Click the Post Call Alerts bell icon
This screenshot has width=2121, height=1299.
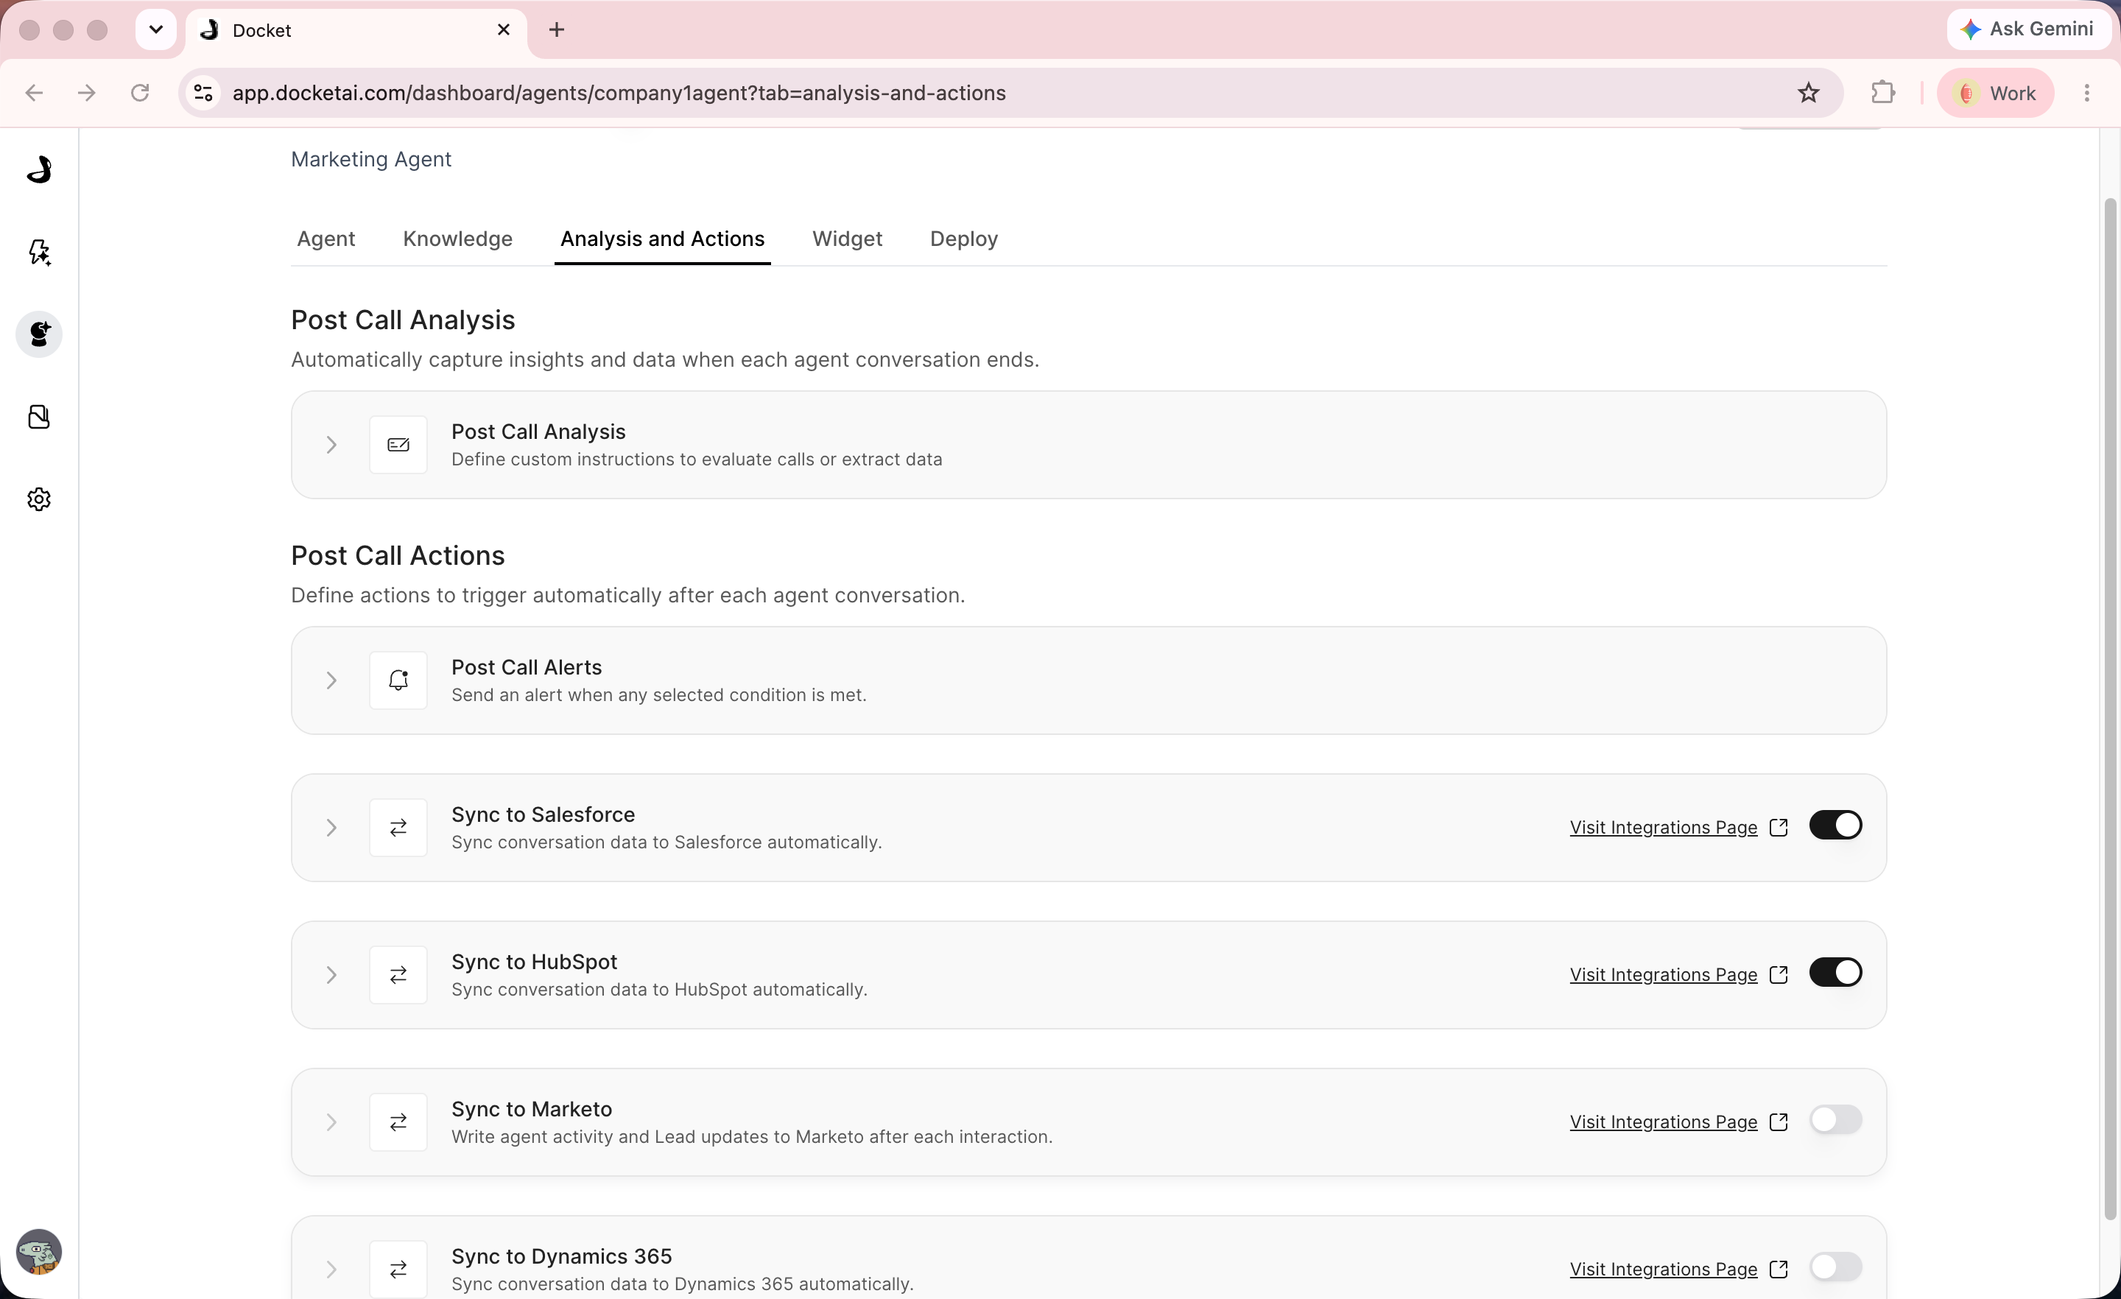coord(398,681)
